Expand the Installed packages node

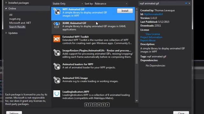point(6,3)
